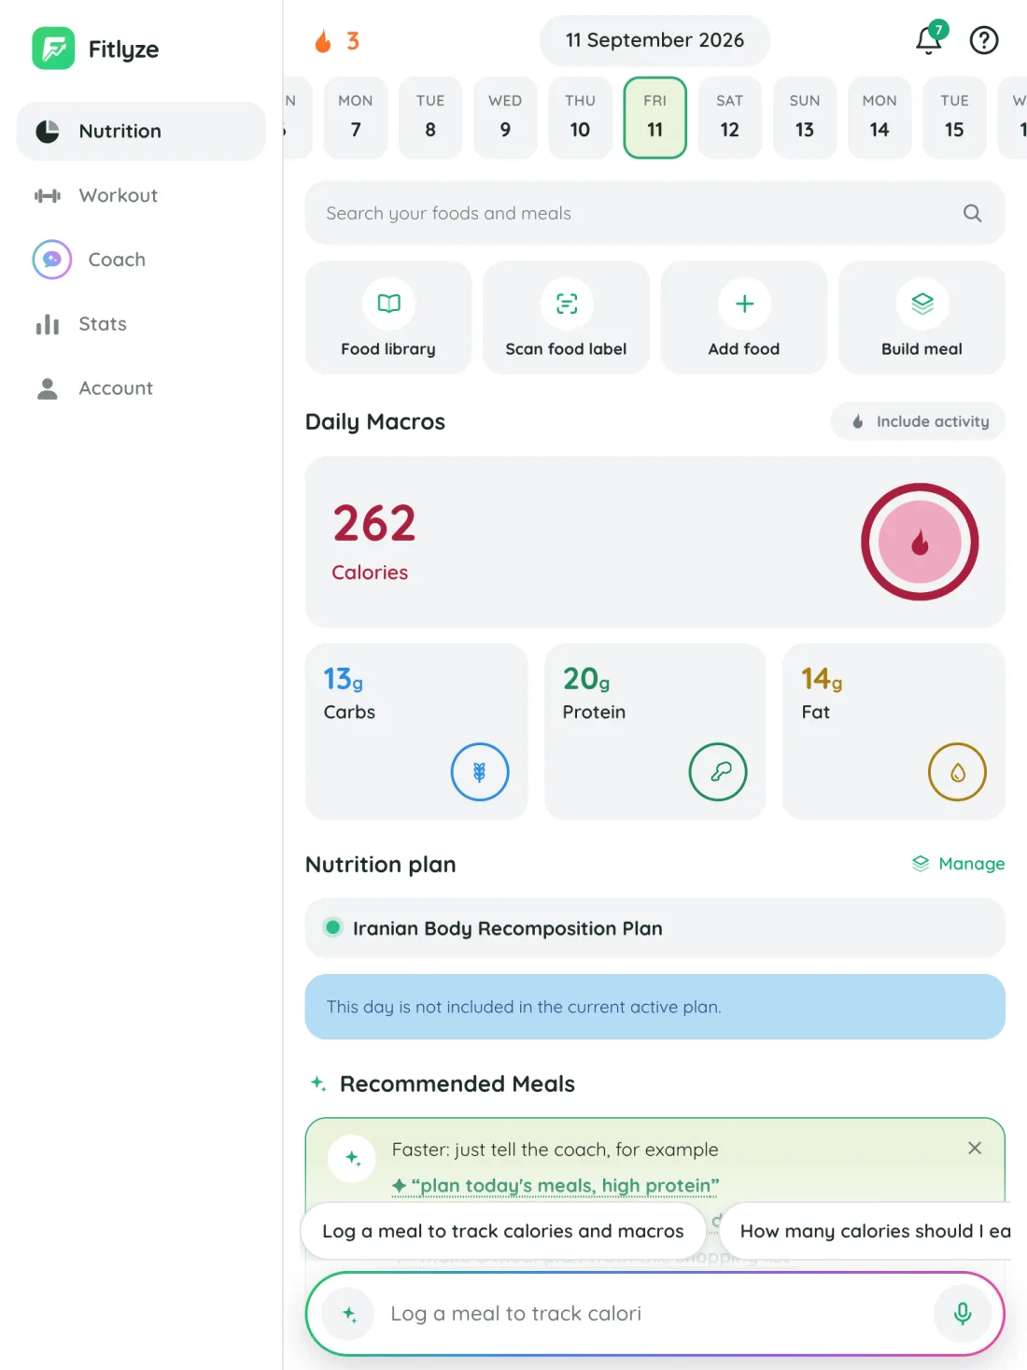Go to the Workout section
This screenshot has width=1027, height=1370.
141,195
